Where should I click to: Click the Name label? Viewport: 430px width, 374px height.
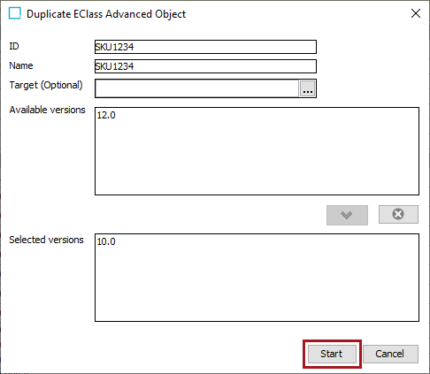21,65
